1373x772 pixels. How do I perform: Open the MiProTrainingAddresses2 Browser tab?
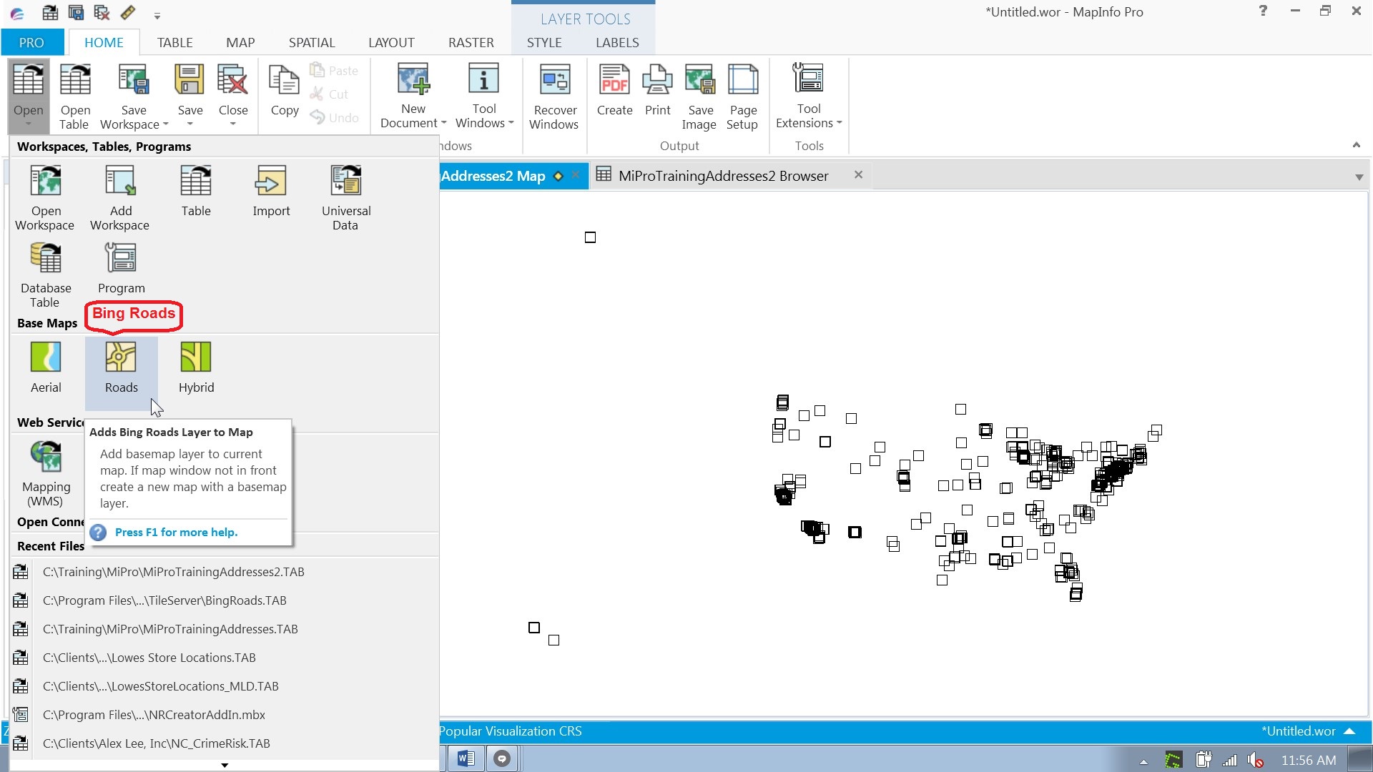[x=722, y=175]
